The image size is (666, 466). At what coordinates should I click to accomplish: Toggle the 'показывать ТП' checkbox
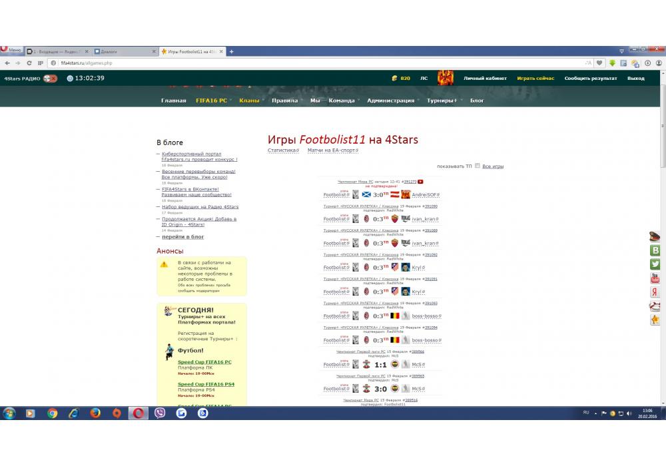[x=477, y=166]
